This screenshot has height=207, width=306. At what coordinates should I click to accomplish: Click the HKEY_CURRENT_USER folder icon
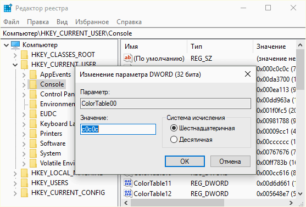[25, 65]
